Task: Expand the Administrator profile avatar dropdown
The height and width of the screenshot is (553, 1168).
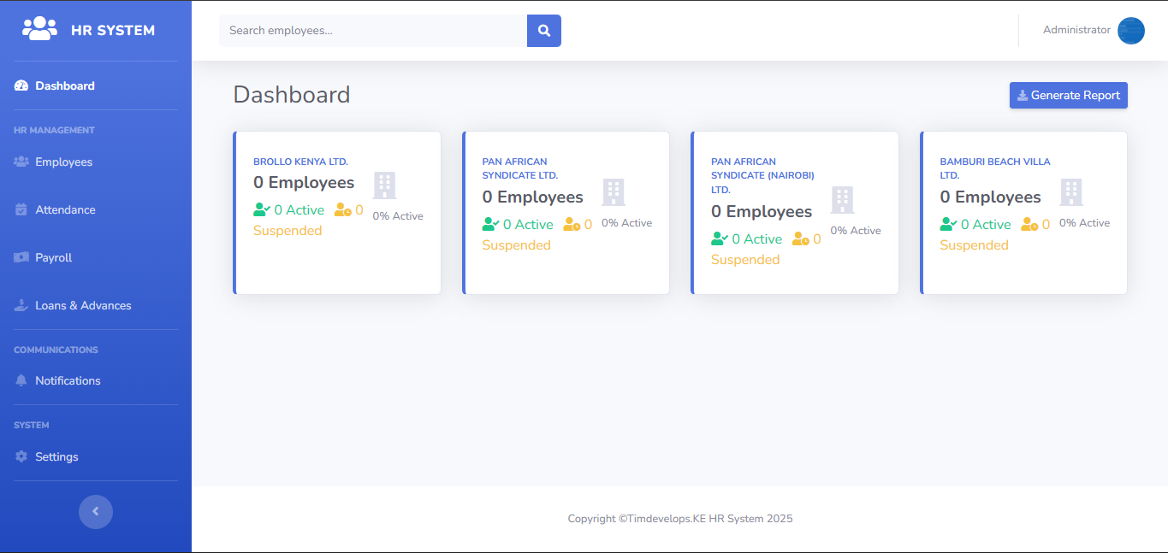Action: (1130, 30)
